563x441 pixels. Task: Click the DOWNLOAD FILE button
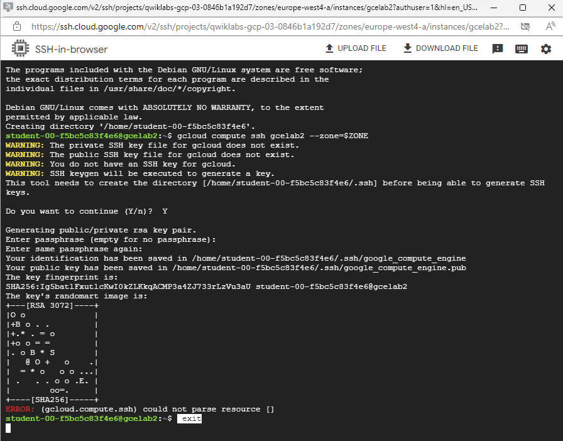click(441, 48)
